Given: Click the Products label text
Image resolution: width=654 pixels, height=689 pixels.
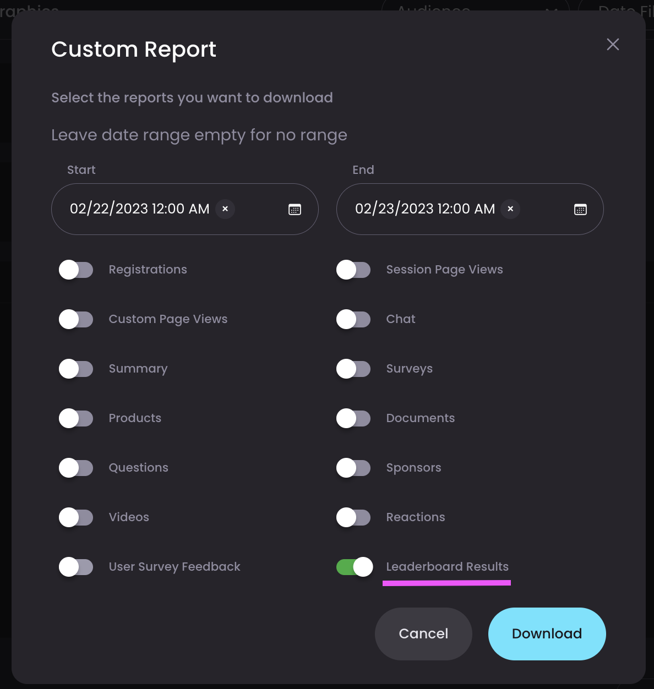Looking at the screenshot, I should click(135, 418).
